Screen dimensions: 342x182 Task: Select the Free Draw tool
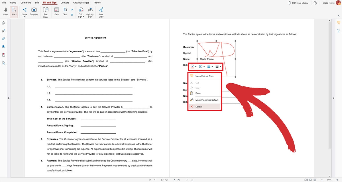(x=101, y=12)
